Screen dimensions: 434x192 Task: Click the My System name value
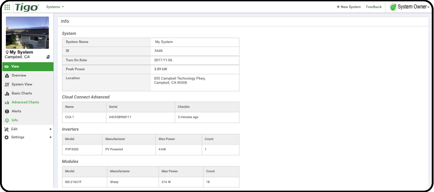[x=164, y=42]
